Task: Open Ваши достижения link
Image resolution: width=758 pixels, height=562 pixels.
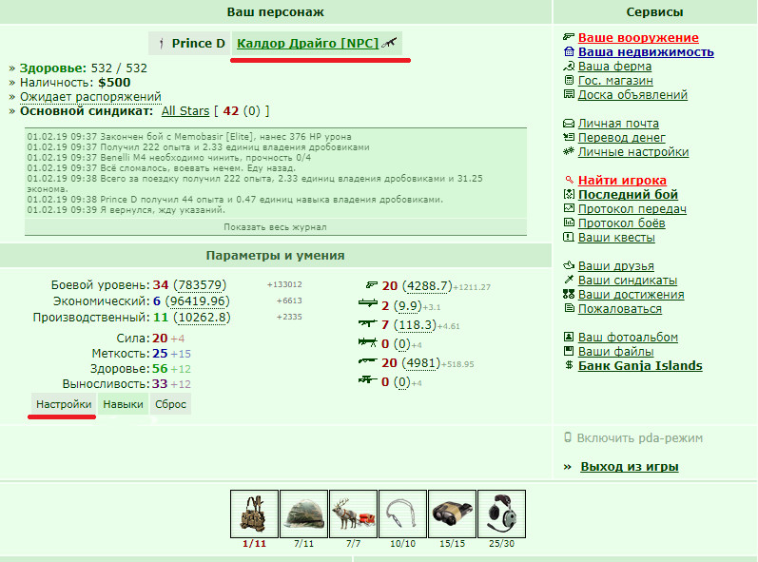Action: click(631, 294)
